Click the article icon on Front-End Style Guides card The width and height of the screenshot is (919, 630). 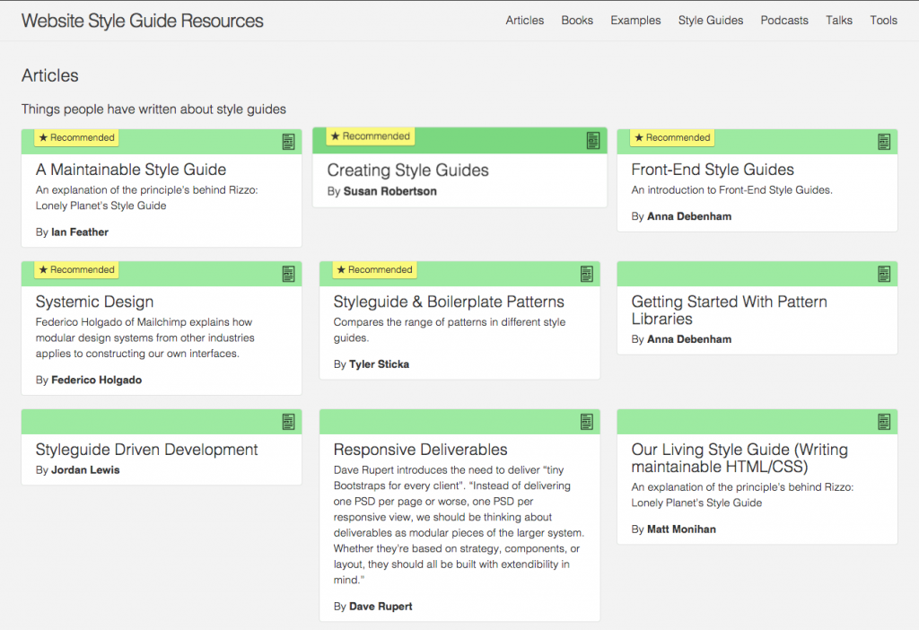[x=885, y=141]
